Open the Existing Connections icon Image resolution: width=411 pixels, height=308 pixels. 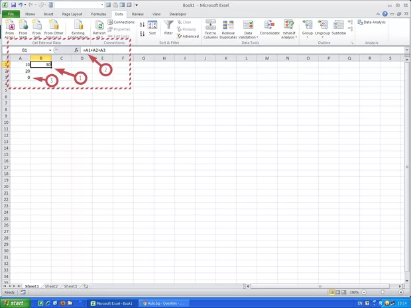tap(78, 25)
